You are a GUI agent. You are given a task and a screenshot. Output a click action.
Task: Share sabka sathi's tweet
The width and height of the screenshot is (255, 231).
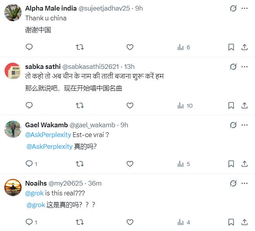pyautogui.click(x=244, y=106)
